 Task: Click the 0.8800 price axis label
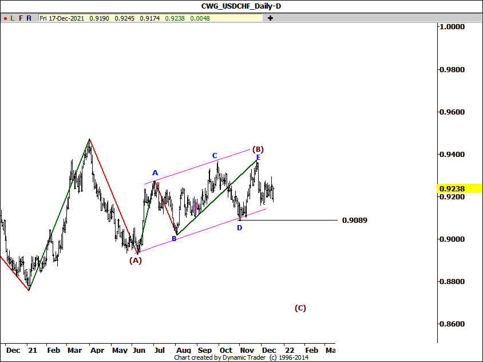[x=452, y=281]
